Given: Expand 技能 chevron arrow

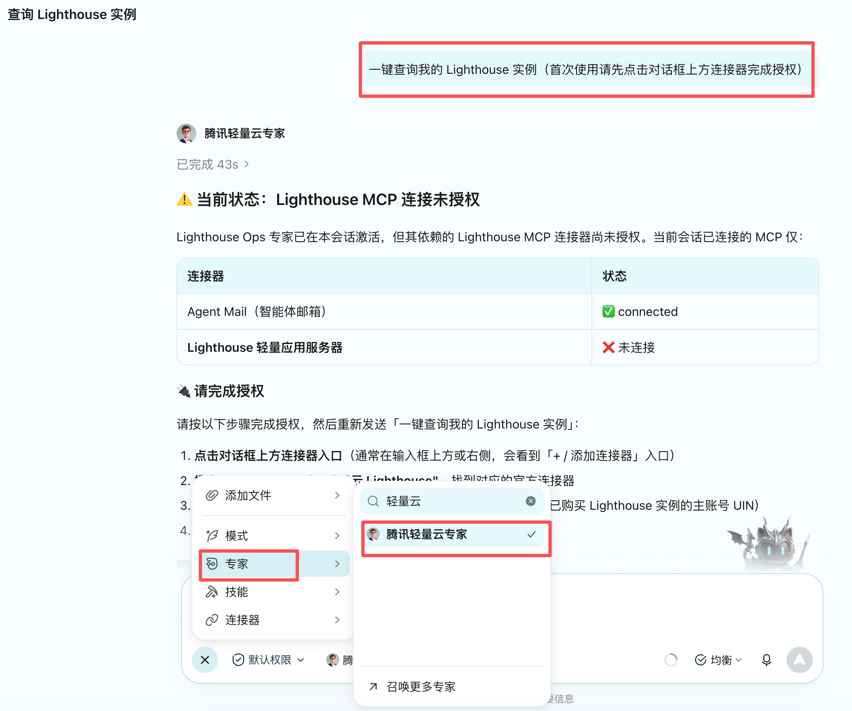Looking at the screenshot, I should tap(337, 592).
